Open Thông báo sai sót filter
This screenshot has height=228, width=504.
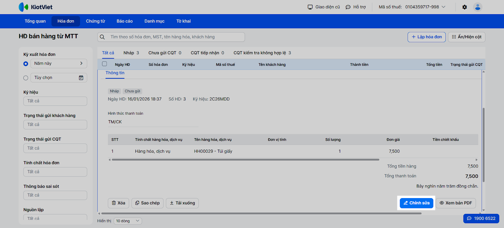55,195
